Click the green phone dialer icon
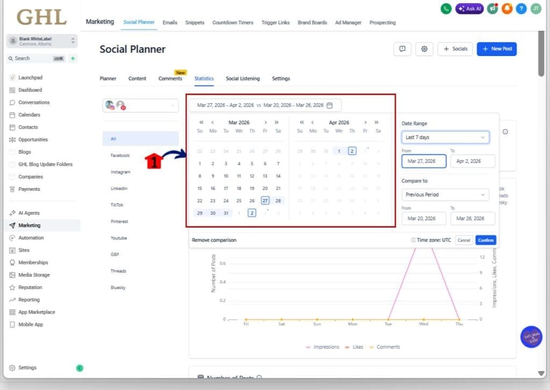The height and width of the screenshot is (390, 550). point(446,9)
